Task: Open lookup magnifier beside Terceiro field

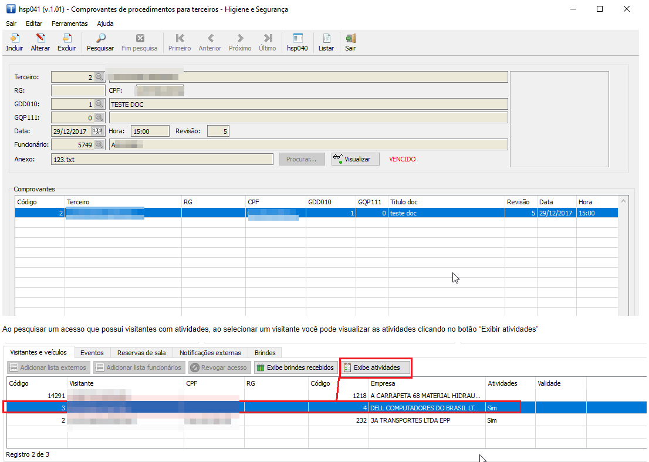Action: [x=99, y=77]
